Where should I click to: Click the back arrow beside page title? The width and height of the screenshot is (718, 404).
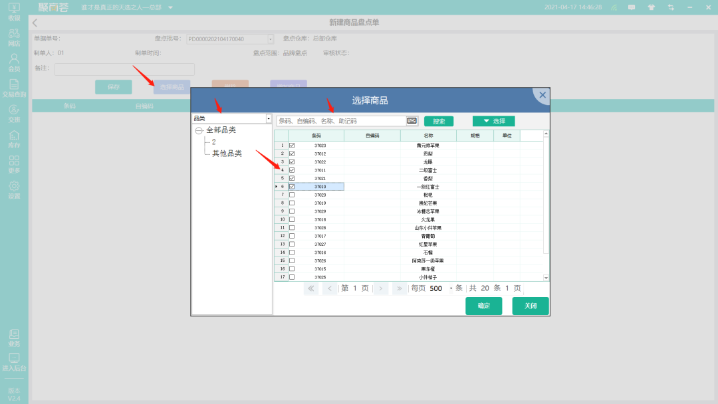click(35, 23)
